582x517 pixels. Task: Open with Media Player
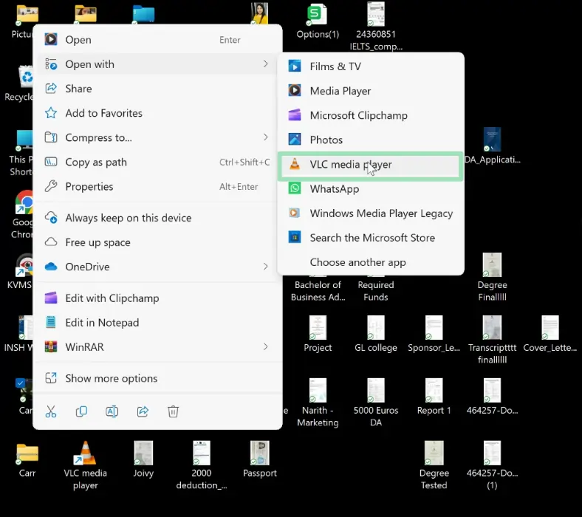(x=371, y=91)
